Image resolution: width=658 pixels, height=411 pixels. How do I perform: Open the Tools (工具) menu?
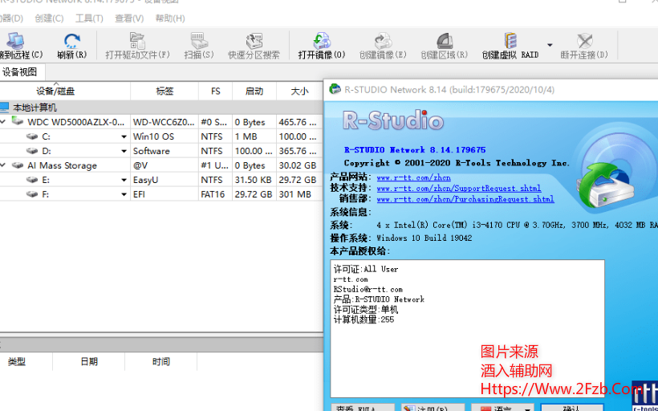click(88, 18)
